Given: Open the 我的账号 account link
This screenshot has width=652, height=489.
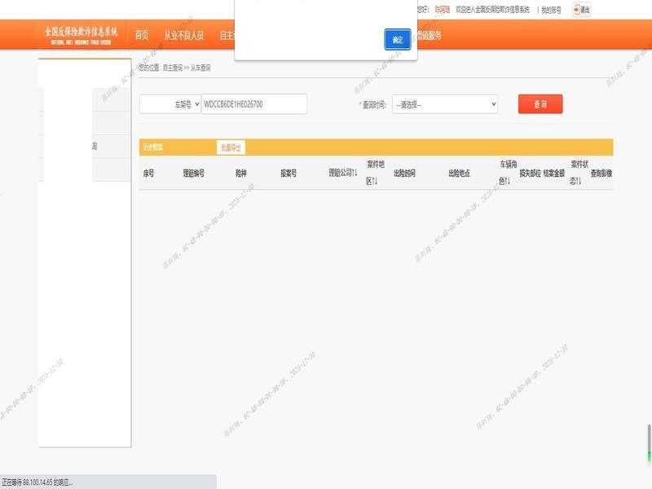Looking at the screenshot, I should click(x=551, y=10).
